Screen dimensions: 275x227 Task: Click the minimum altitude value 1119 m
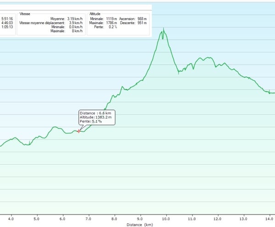[x=111, y=19]
